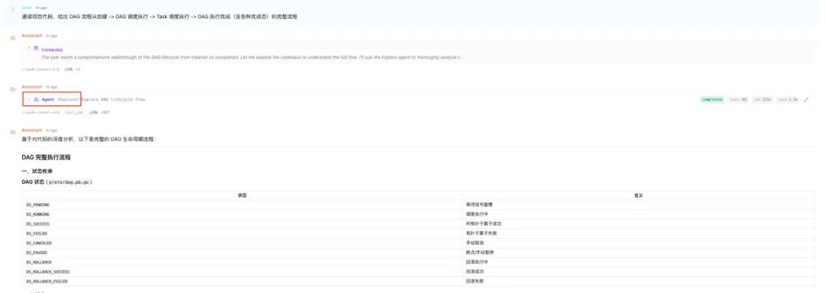Click the THINKING label

coord(52,50)
